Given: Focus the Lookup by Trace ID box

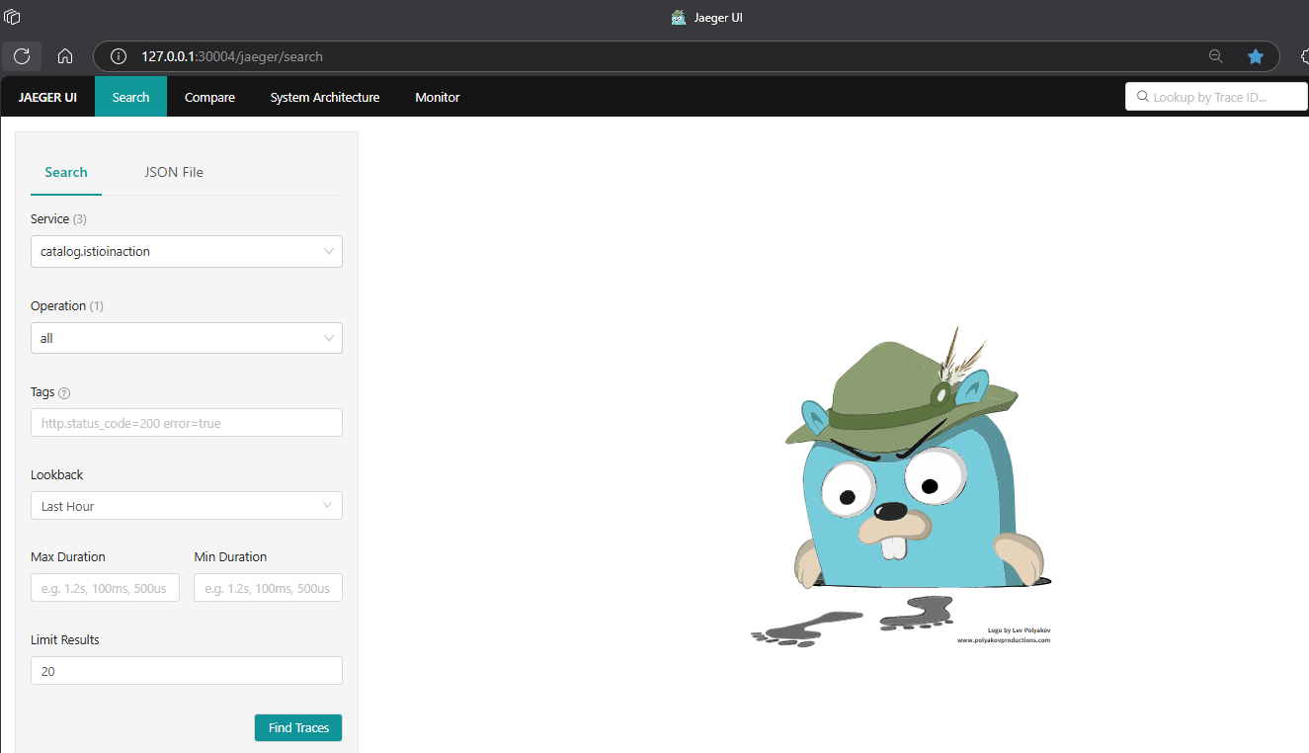Looking at the screenshot, I should [1216, 97].
